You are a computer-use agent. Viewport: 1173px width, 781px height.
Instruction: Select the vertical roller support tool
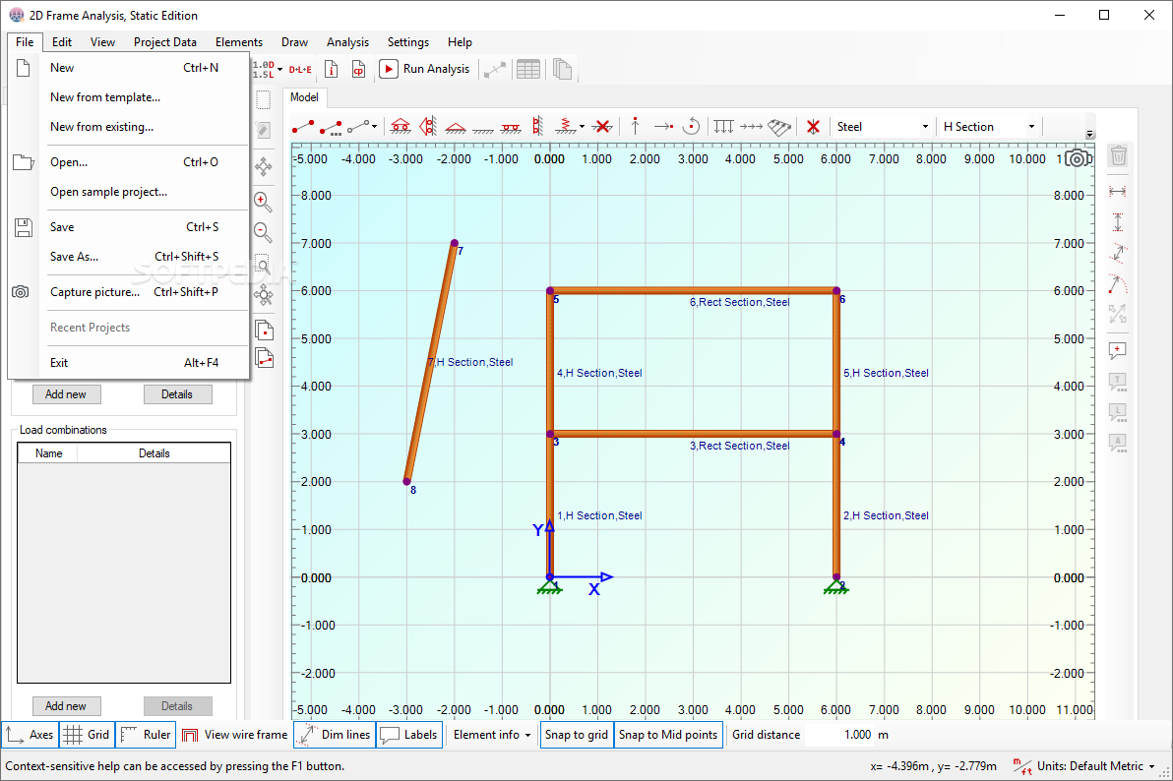[x=428, y=126]
